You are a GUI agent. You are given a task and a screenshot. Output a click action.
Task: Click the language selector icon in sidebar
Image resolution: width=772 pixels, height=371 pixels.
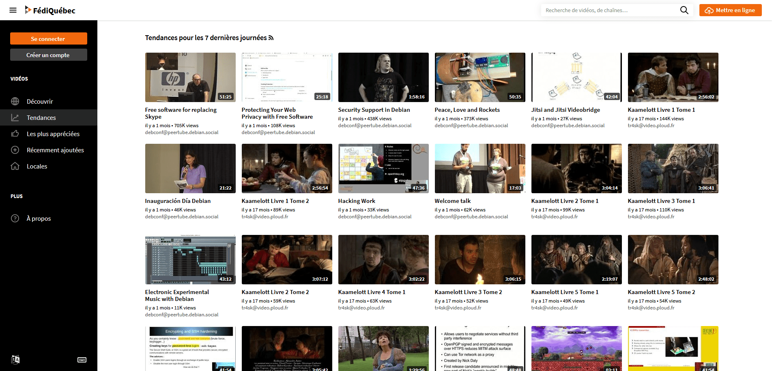click(x=15, y=359)
